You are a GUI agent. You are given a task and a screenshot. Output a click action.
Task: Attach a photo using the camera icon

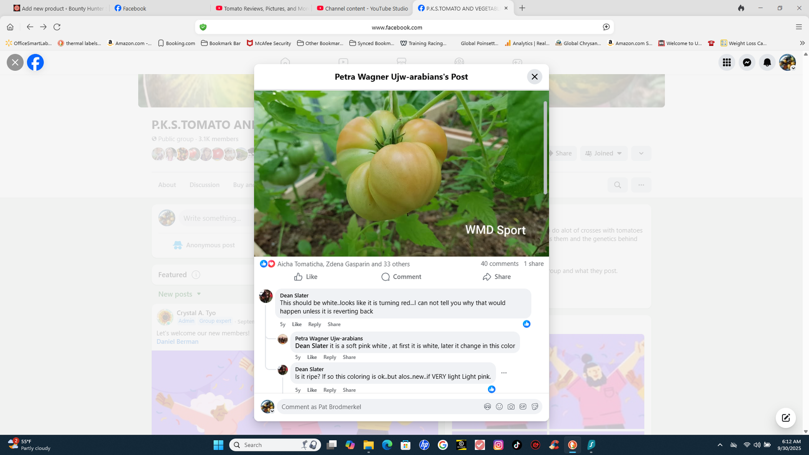coord(511,406)
